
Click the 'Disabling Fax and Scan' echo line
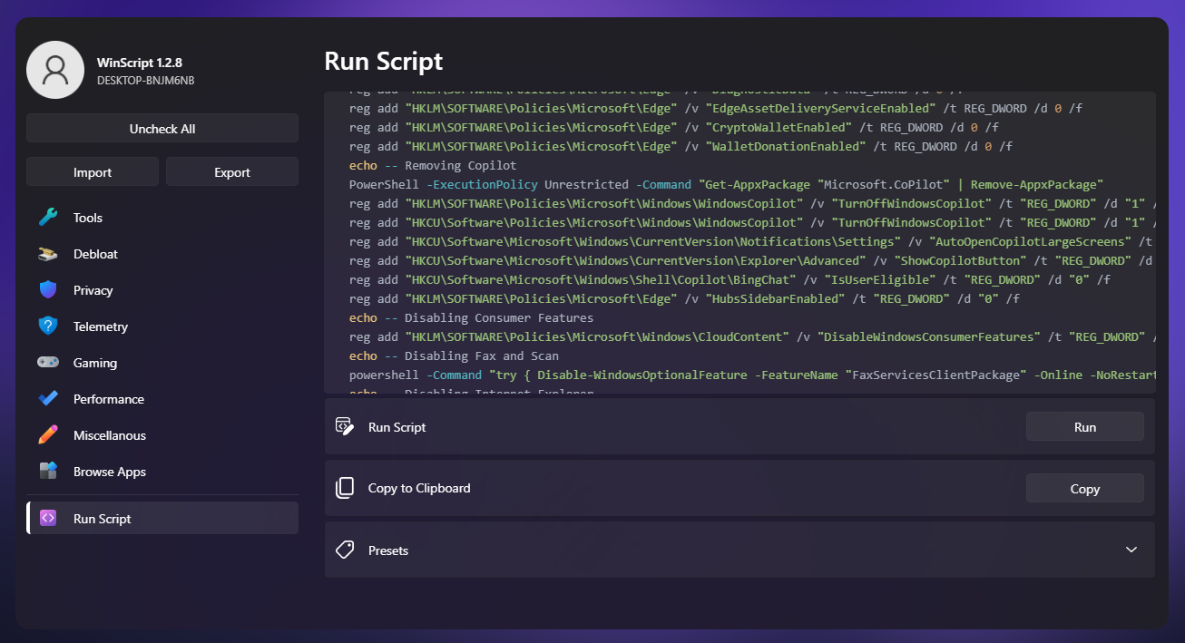(x=454, y=356)
